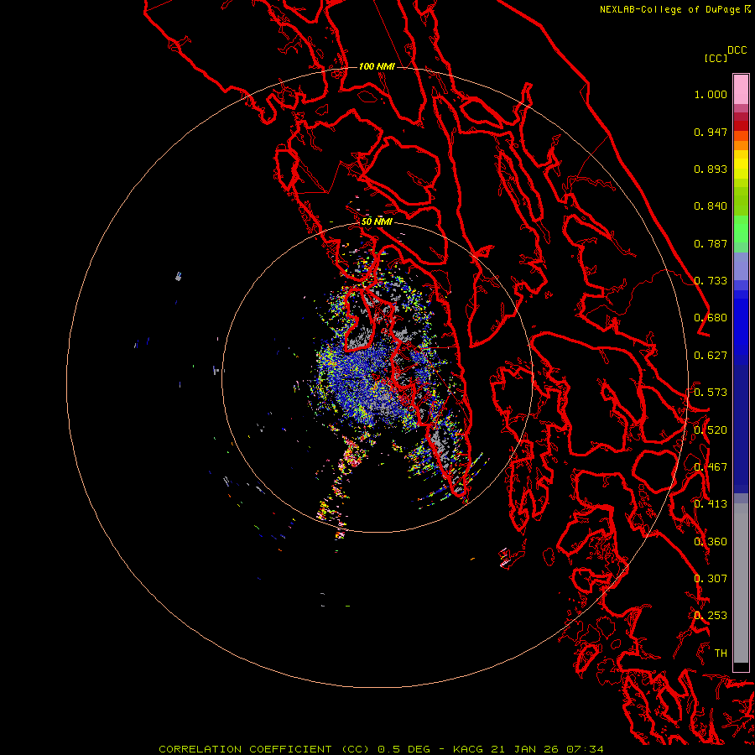Click the TH threshold label on the scale
Image resolution: width=755 pixels, height=755 pixels.
[x=721, y=653]
